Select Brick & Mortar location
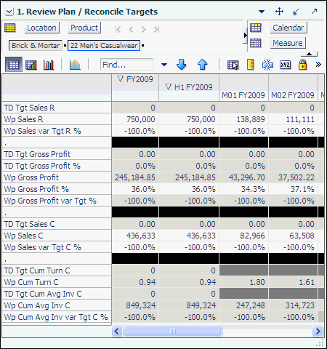 click(36, 46)
